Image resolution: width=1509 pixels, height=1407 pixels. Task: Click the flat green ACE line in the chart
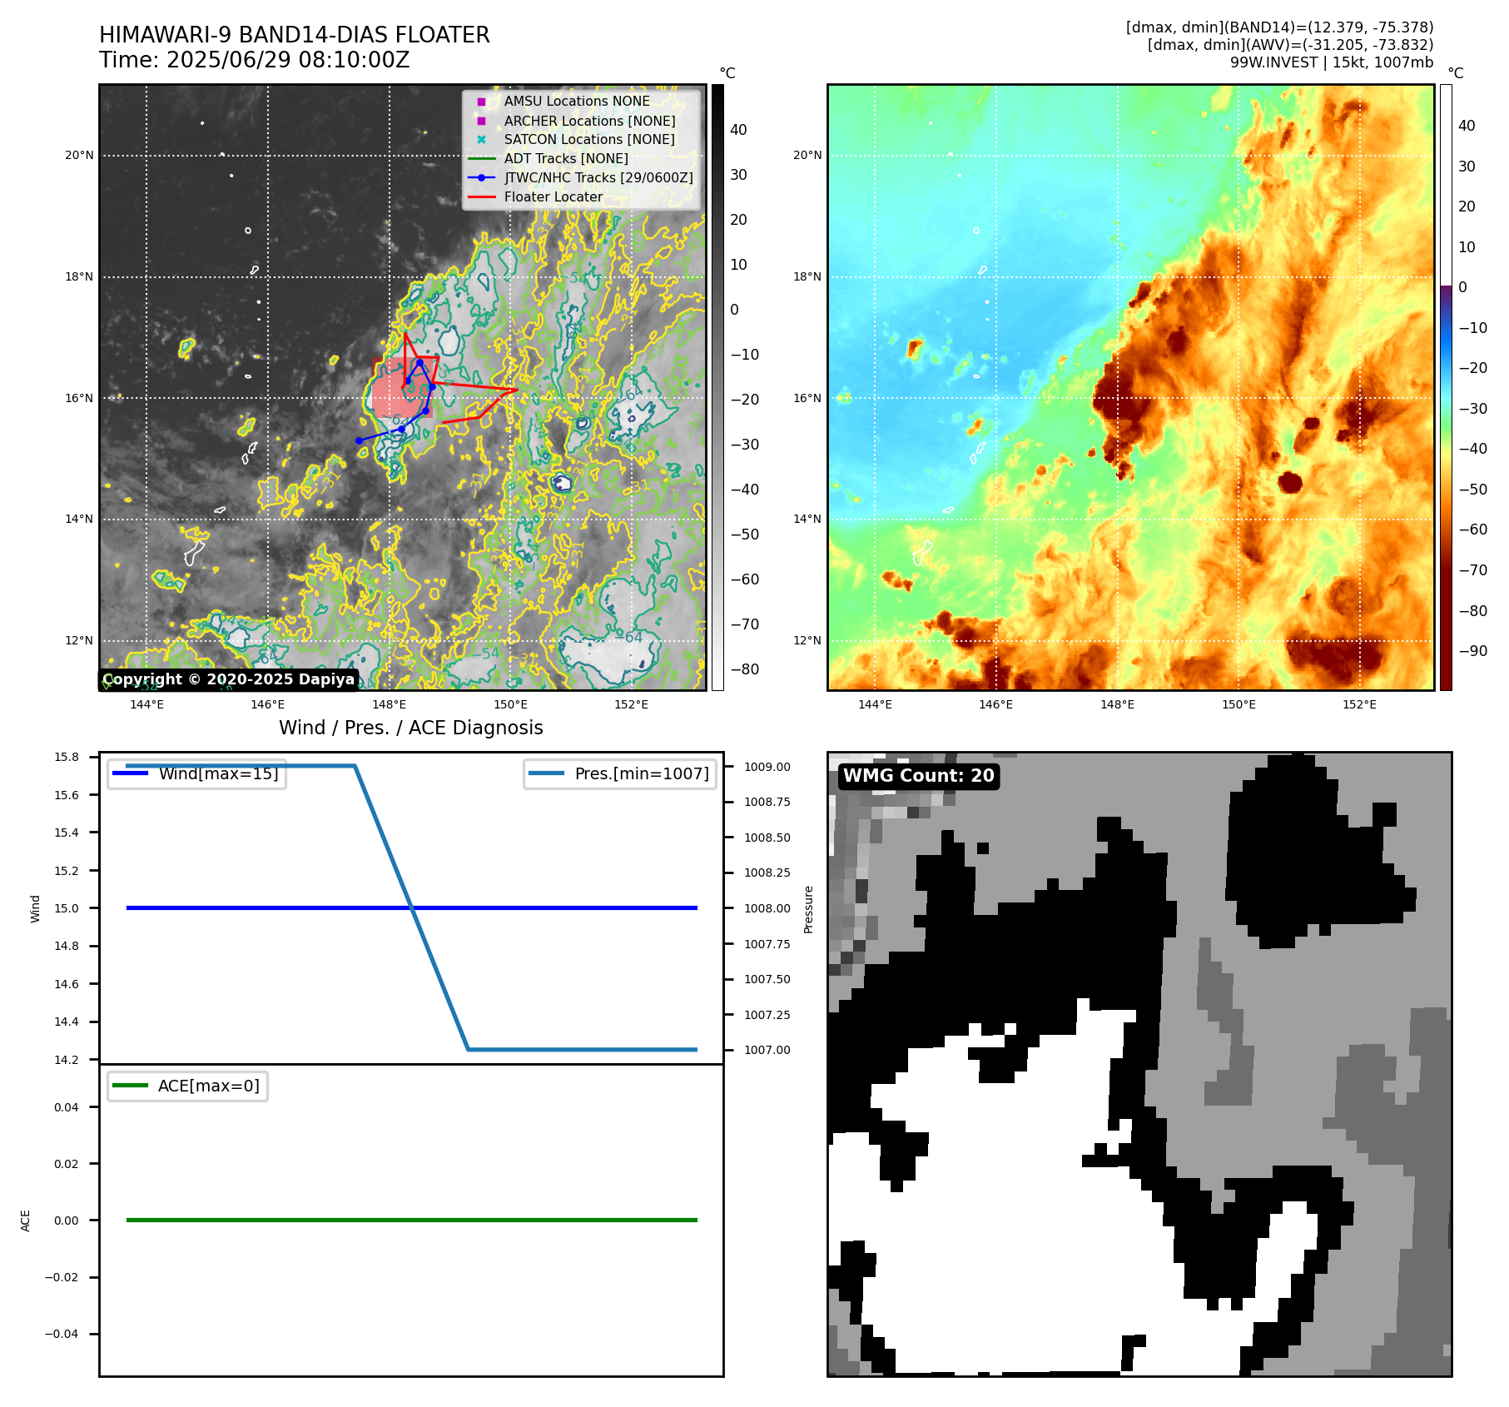tap(411, 1221)
